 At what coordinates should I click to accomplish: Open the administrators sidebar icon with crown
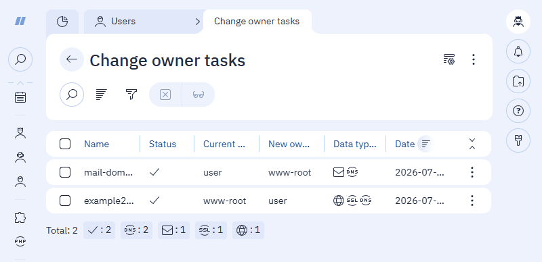(x=20, y=133)
